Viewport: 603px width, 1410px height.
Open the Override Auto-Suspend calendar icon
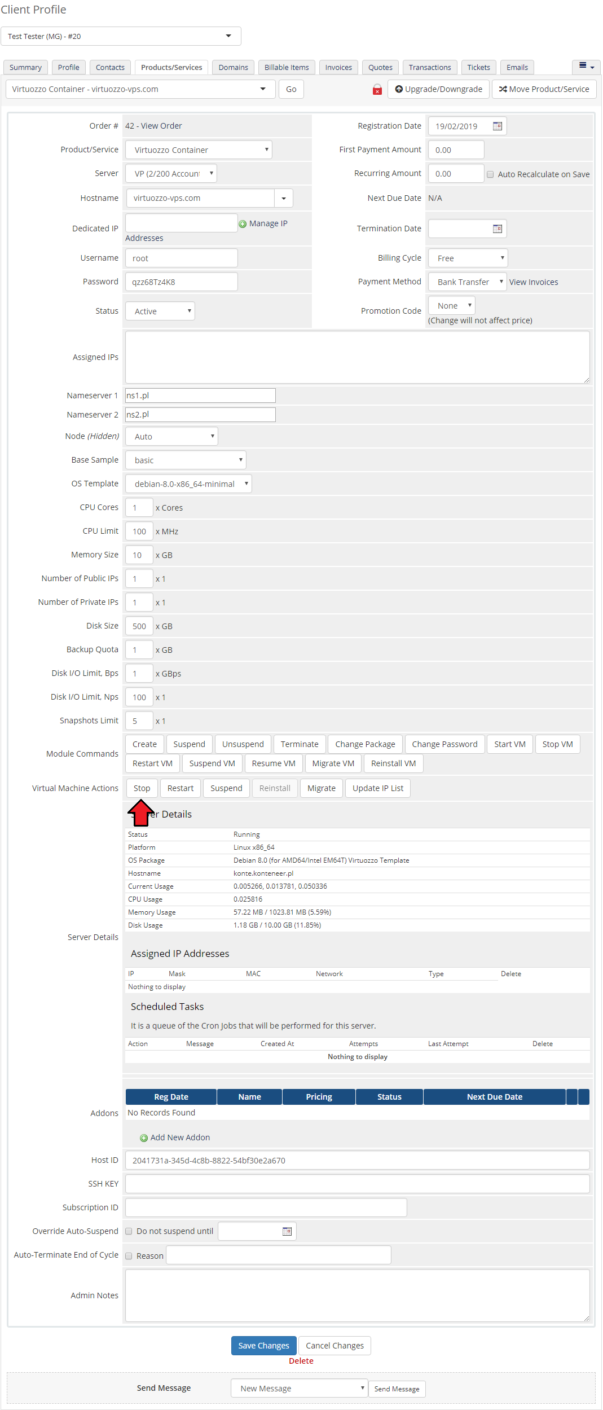[287, 1231]
